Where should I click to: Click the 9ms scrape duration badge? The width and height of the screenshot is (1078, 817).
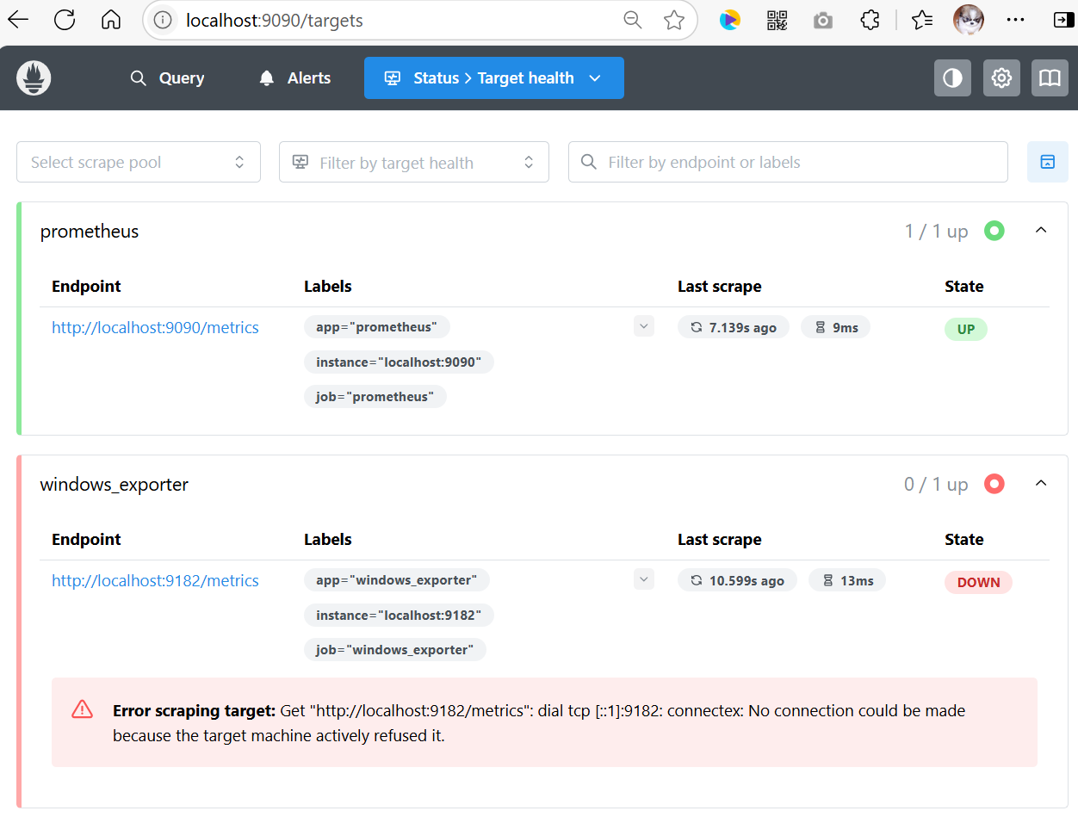(x=836, y=327)
